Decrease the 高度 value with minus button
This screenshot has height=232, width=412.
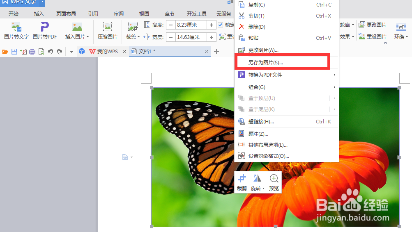point(171,25)
